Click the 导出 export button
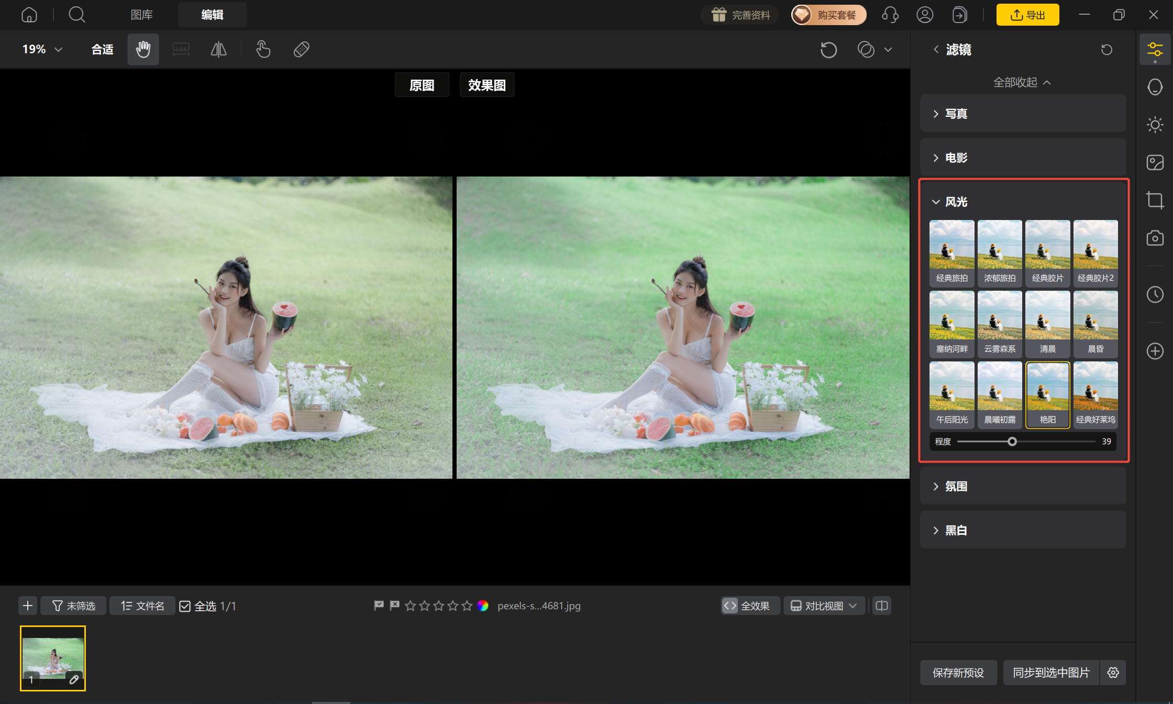 pos(1027,15)
